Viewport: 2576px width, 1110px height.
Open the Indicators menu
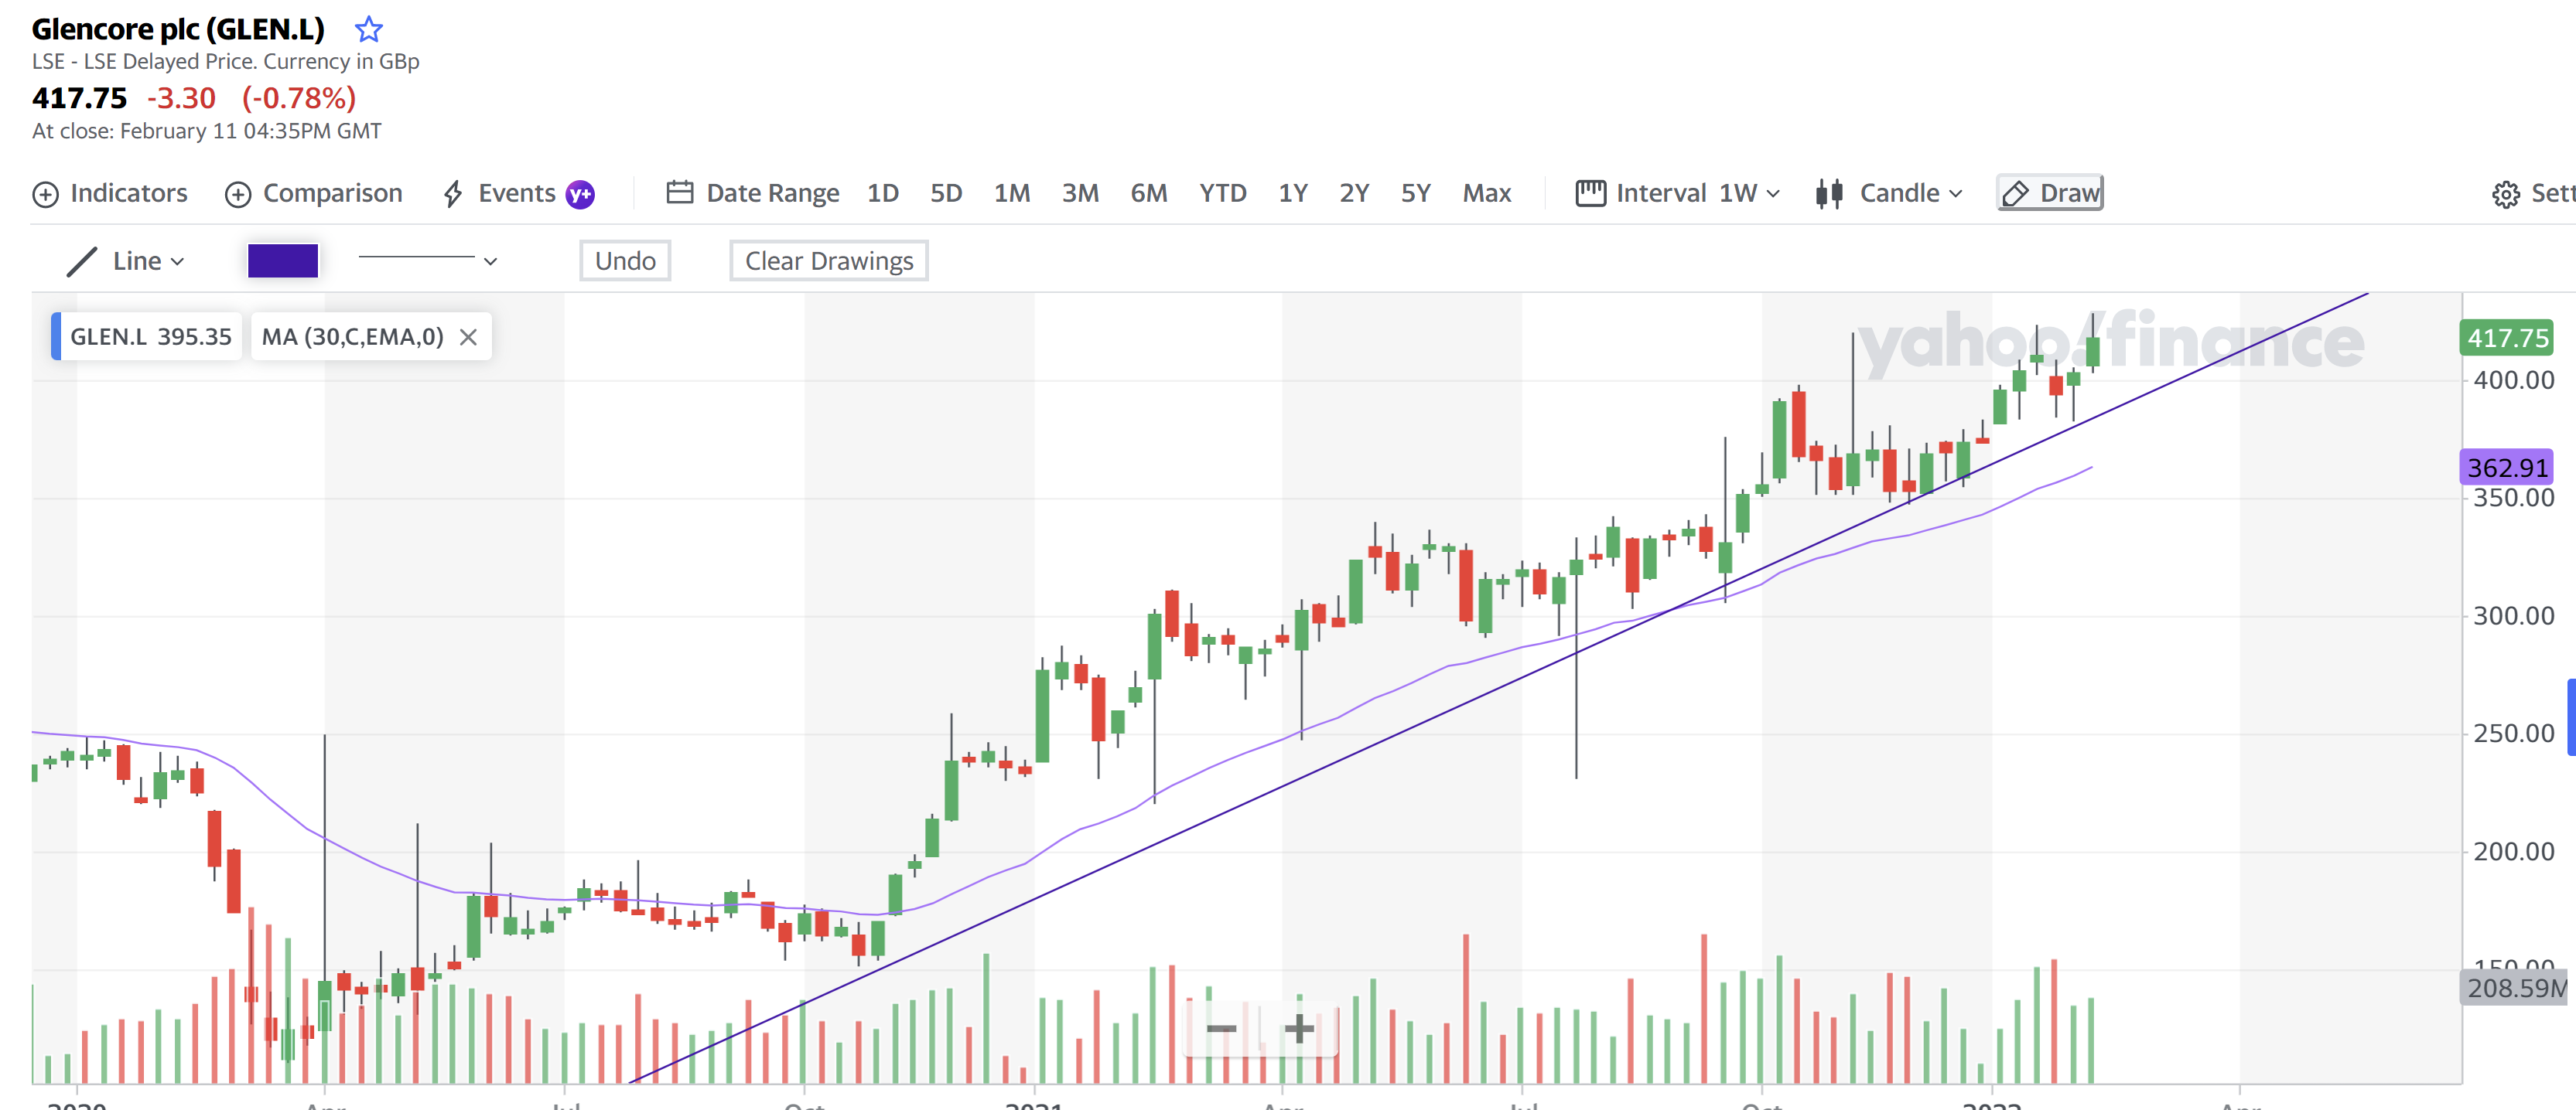(x=110, y=192)
